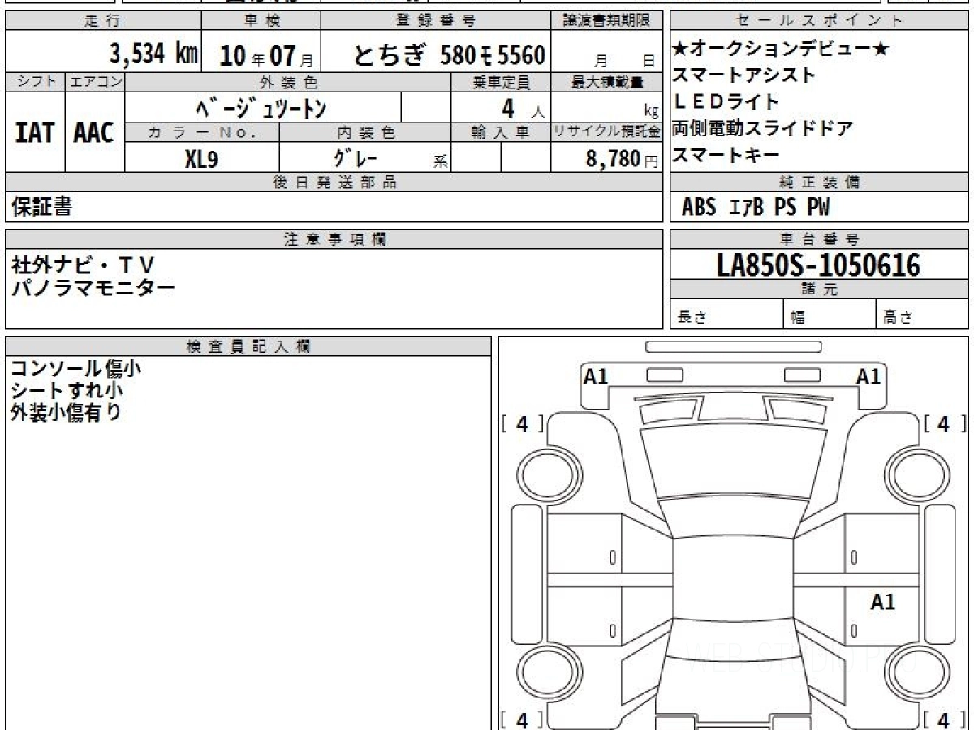
Task: Select the LEDライト sales point
Action: coord(726,102)
